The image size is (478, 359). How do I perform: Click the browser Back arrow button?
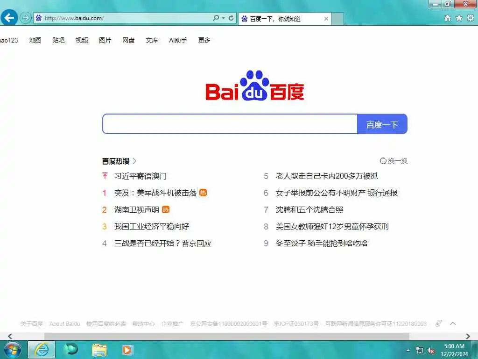(x=9, y=18)
